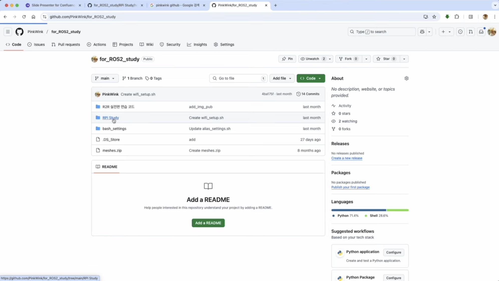Click the GitHub Octocat logo

[x=19, y=32]
